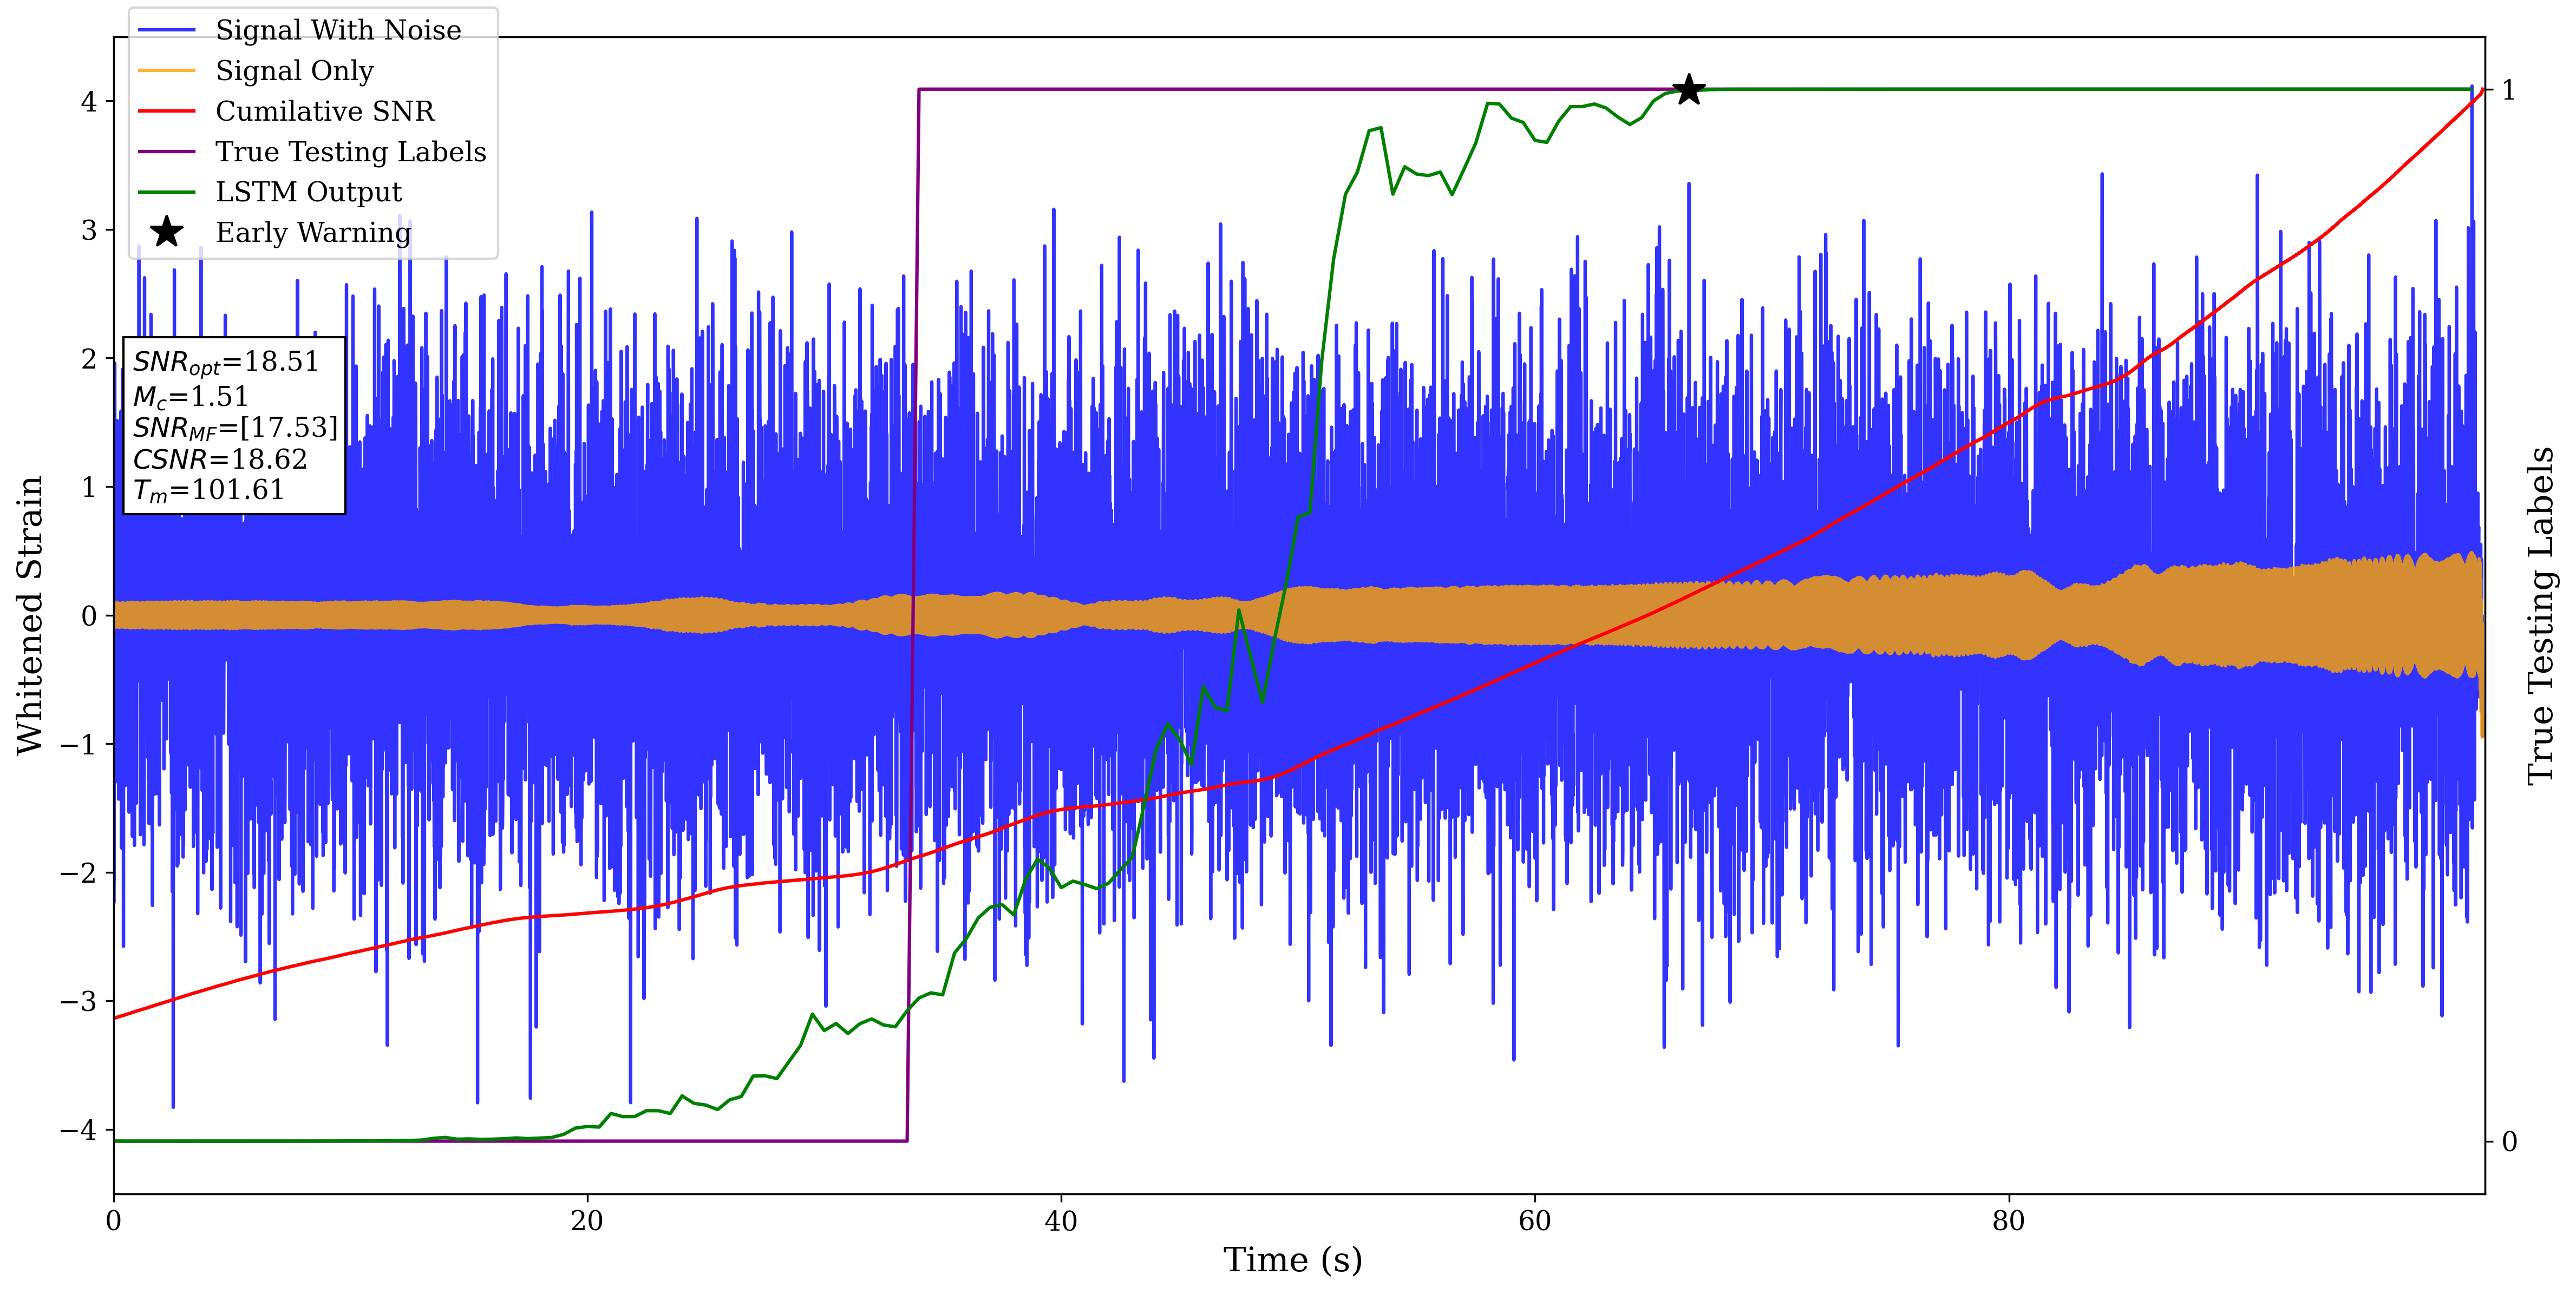Click the Whitened Strain axis label
Screen dimensions: 2576x1294
(30, 615)
